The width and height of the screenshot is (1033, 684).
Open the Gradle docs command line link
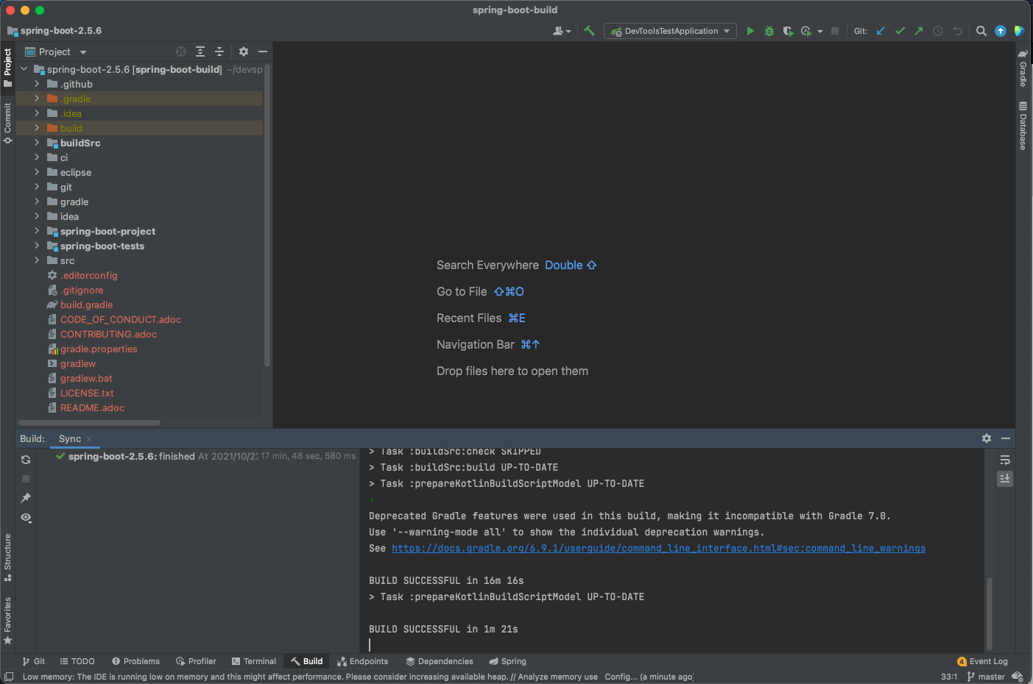pyautogui.click(x=658, y=548)
